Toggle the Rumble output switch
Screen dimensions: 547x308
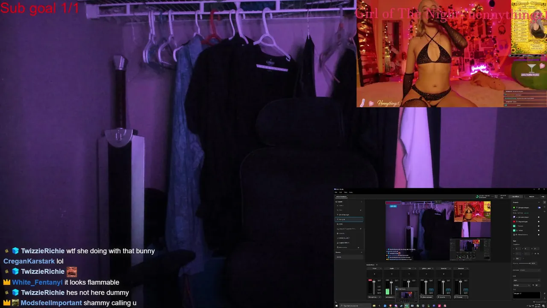(539, 226)
